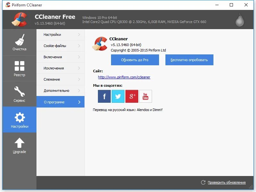Click the Мы в соцсетях heading

[108, 85]
